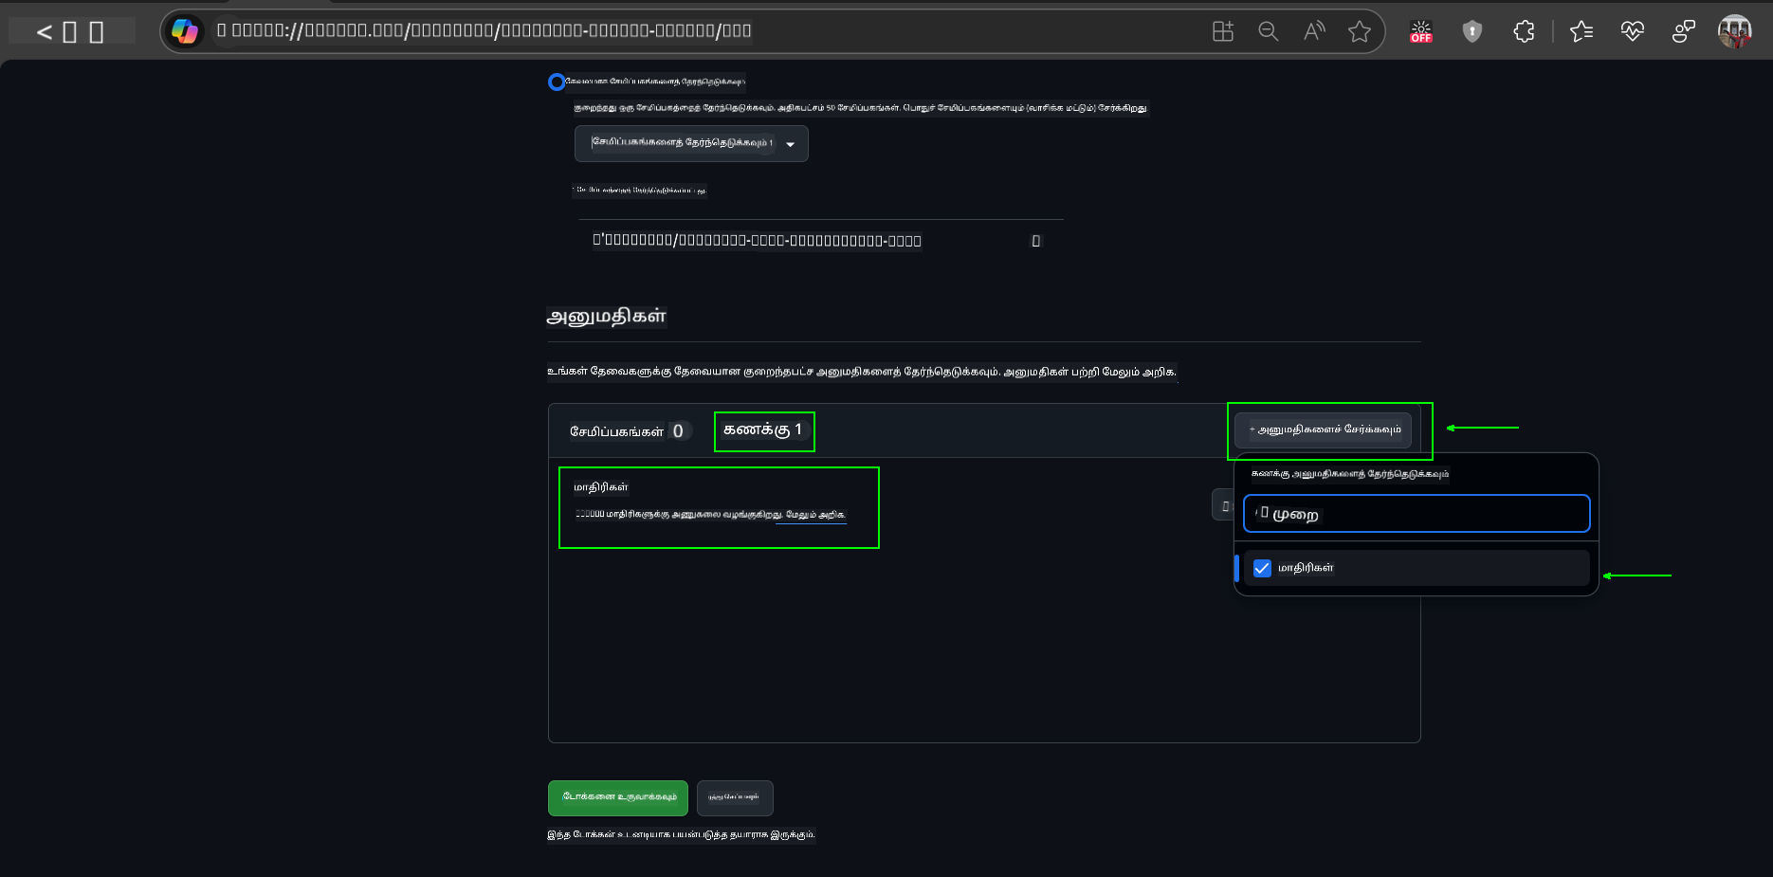Open the அனுமதிகளைச் சேர்க்கவும் add permissions dropdown
The height and width of the screenshot is (877, 1773).
[x=1324, y=429]
